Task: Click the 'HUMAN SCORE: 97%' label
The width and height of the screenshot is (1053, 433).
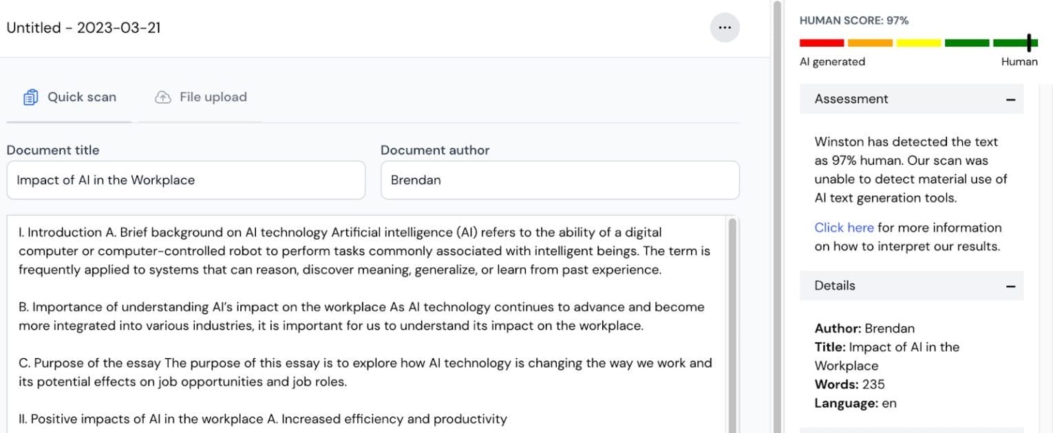Action: pos(854,20)
